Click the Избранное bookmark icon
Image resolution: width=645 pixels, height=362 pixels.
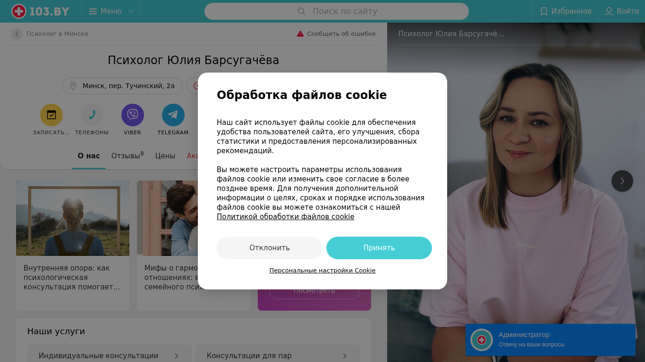click(544, 11)
